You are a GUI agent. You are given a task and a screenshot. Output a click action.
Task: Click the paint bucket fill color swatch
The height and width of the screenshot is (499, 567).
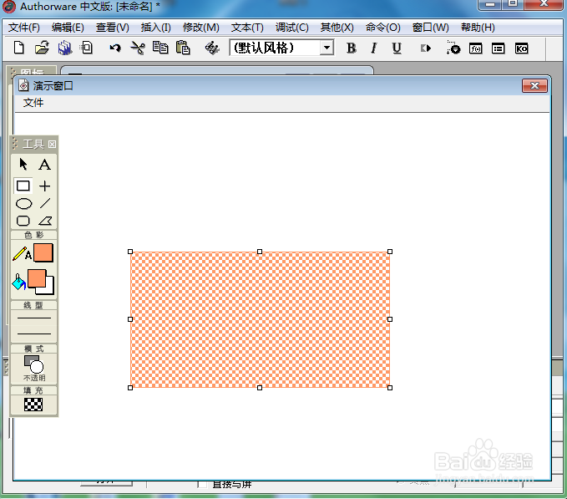pos(37,278)
